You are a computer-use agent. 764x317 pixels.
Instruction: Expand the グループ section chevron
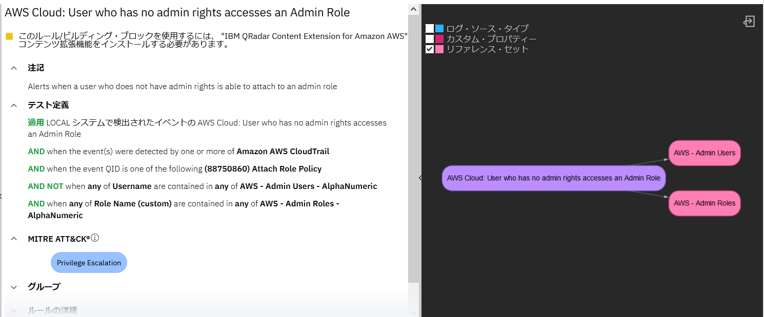click(14, 287)
